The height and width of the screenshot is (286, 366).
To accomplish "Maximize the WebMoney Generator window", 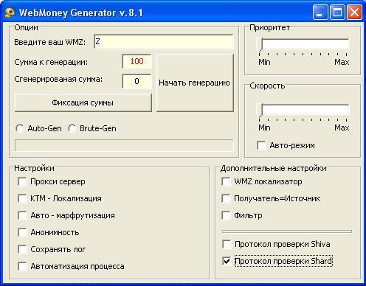I will (337, 13).
